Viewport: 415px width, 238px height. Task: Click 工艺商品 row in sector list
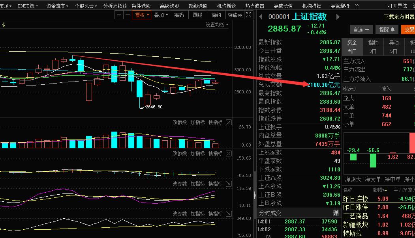click(379, 216)
